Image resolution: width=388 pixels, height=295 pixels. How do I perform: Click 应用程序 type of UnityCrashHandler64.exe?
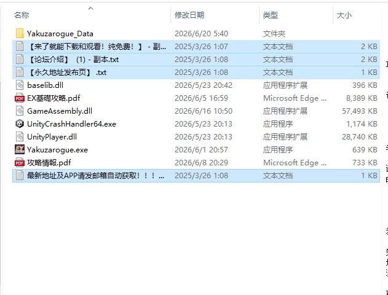[x=278, y=124]
